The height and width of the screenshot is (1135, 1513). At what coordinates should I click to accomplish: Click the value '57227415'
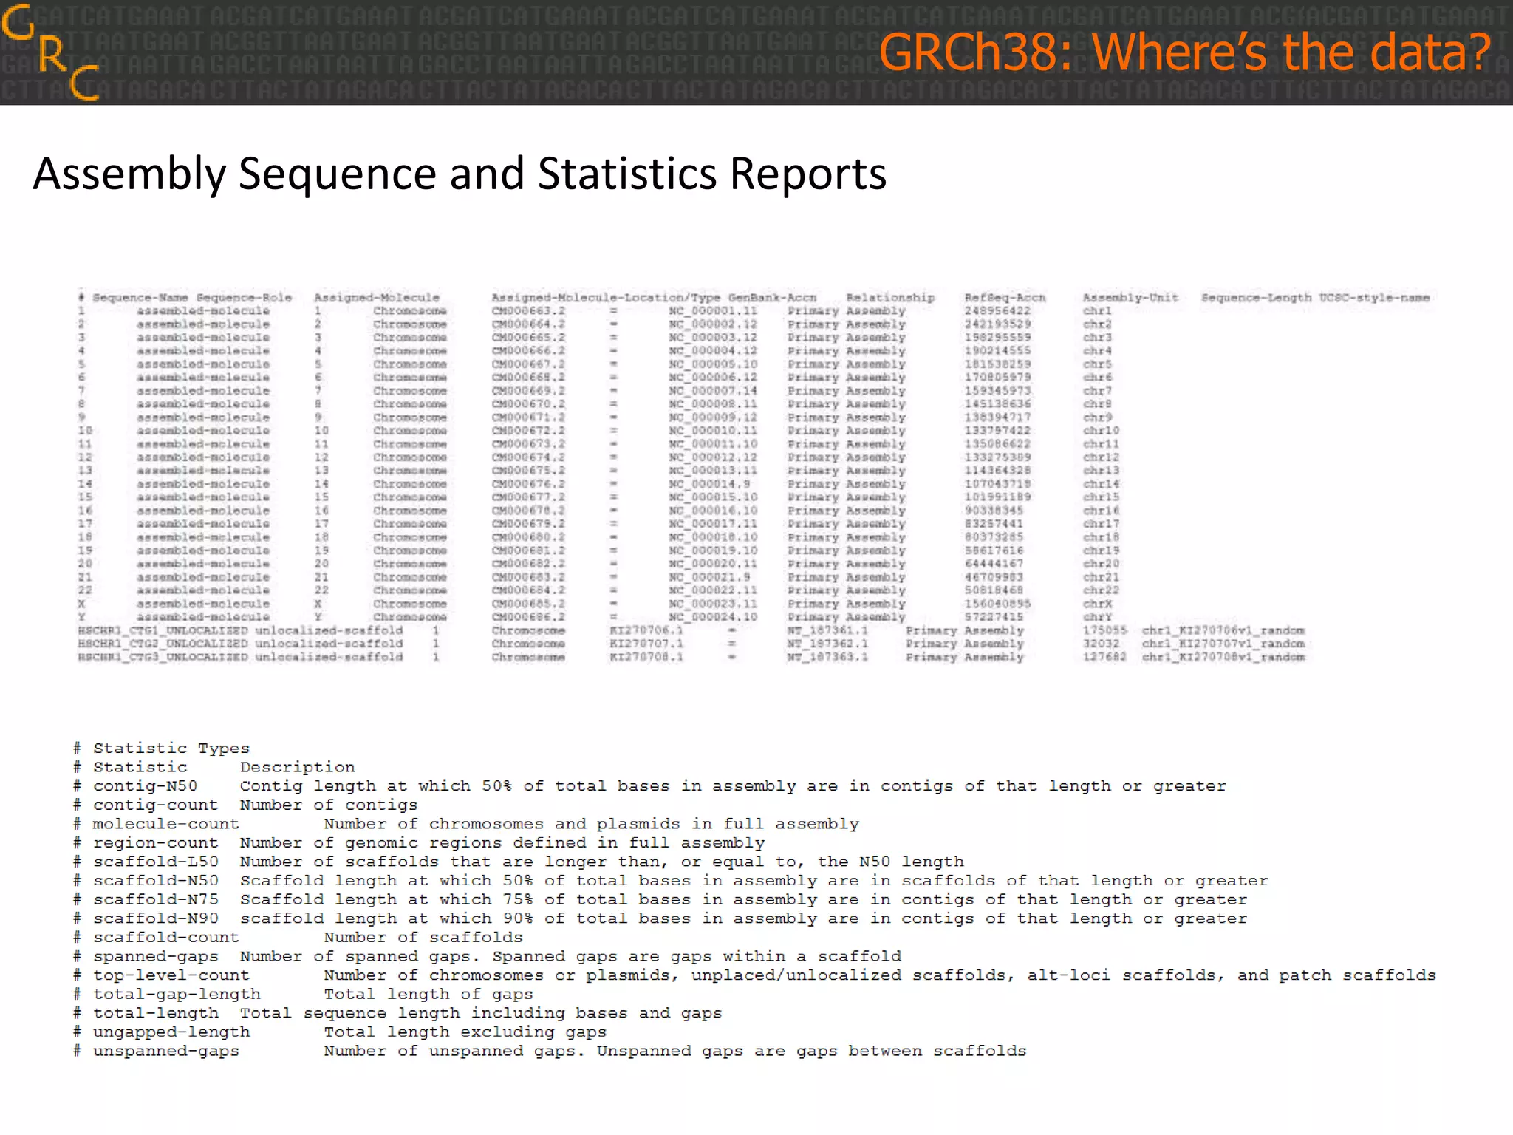tap(994, 617)
